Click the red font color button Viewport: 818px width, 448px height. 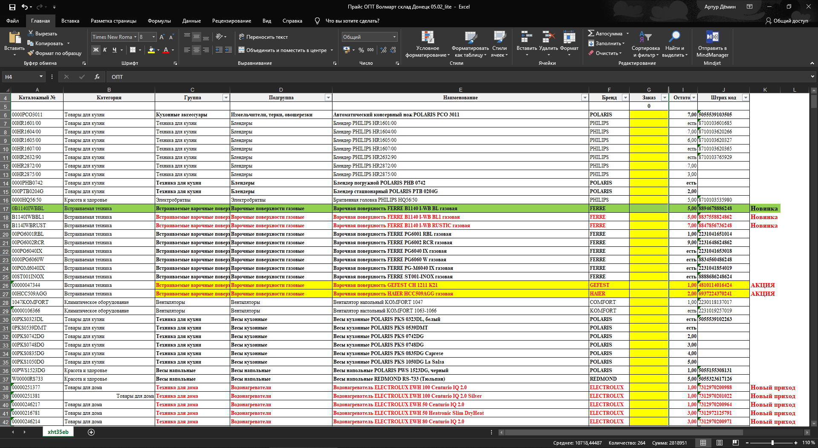click(x=166, y=50)
